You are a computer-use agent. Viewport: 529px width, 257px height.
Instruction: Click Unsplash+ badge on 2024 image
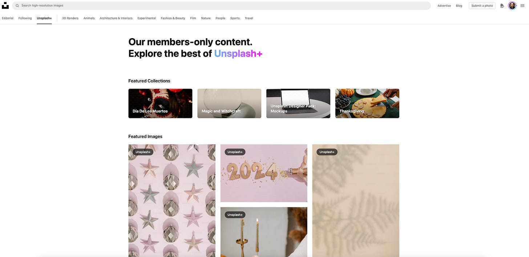pos(235,152)
